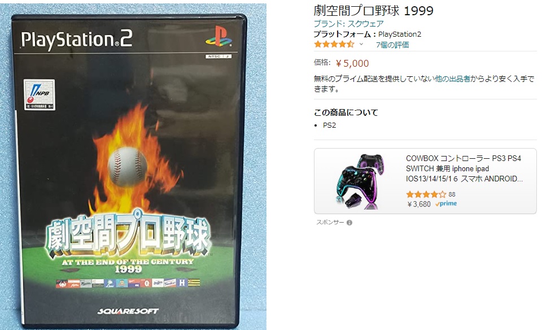
Task: Click the COWBOX controller ad thumbnail
Action: tap(359, 181)
